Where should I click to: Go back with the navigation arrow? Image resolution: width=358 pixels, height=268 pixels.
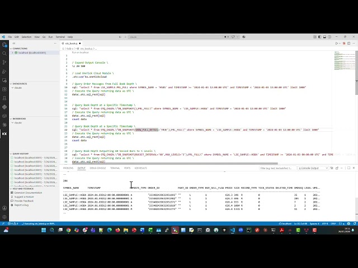[x=120, y=37]
